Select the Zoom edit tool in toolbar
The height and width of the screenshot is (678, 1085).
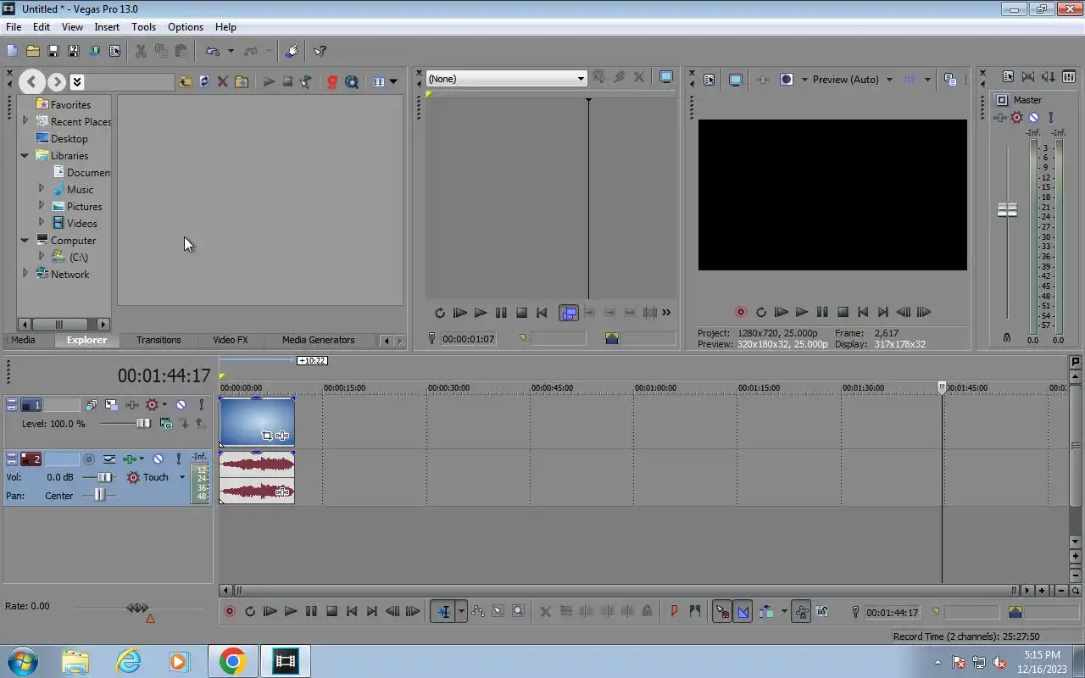(x=518, y=611)
